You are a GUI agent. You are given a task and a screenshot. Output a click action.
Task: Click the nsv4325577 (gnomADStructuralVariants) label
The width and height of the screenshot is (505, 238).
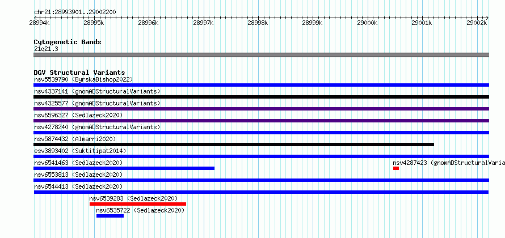click(97, 103)
